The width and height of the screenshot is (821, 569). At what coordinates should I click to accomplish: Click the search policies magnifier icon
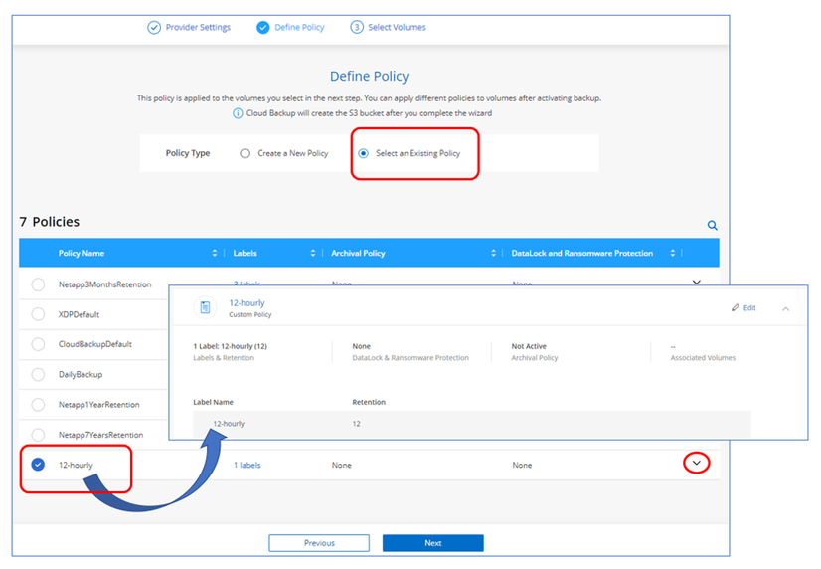point(712,226)
